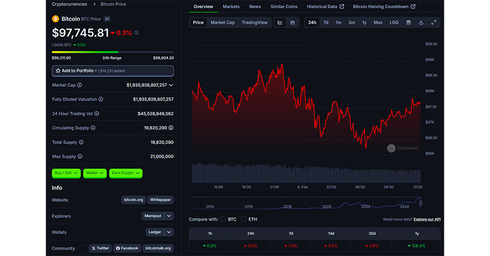
Task: Click the 7d 7.3% performance cell
Action: (291, 246)
